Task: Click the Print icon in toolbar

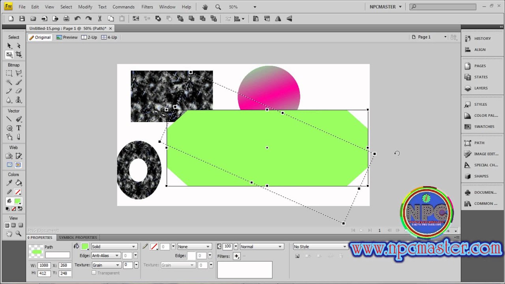Action: click(66, 19)
